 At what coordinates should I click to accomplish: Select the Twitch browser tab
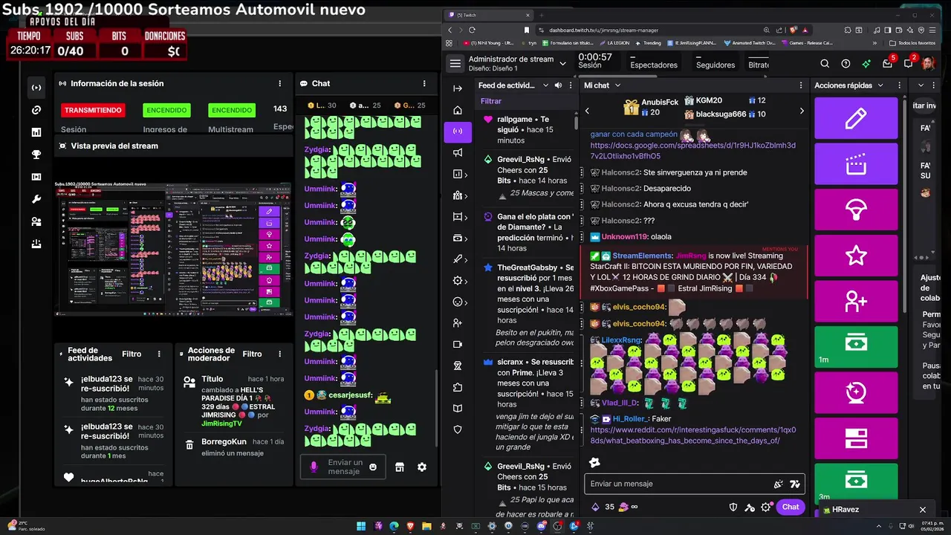489,15
